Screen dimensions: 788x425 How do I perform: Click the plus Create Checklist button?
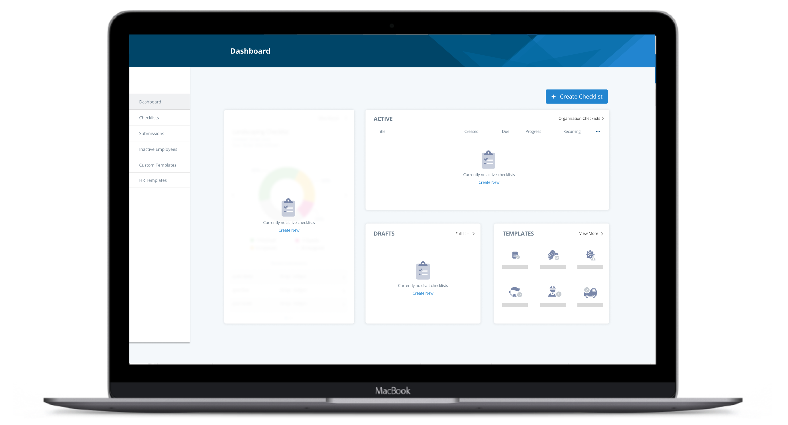[576, 96]
